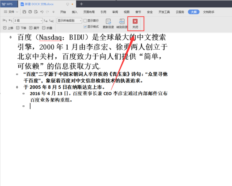Image resolution: width=232 pixels, height=186 pixels.
Task: Uncheck the 显示格式 checkbox
Action: point(85,27)
